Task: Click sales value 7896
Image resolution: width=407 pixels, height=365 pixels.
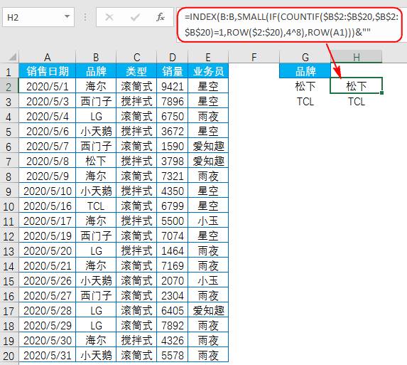Action: tap(173, 101)
